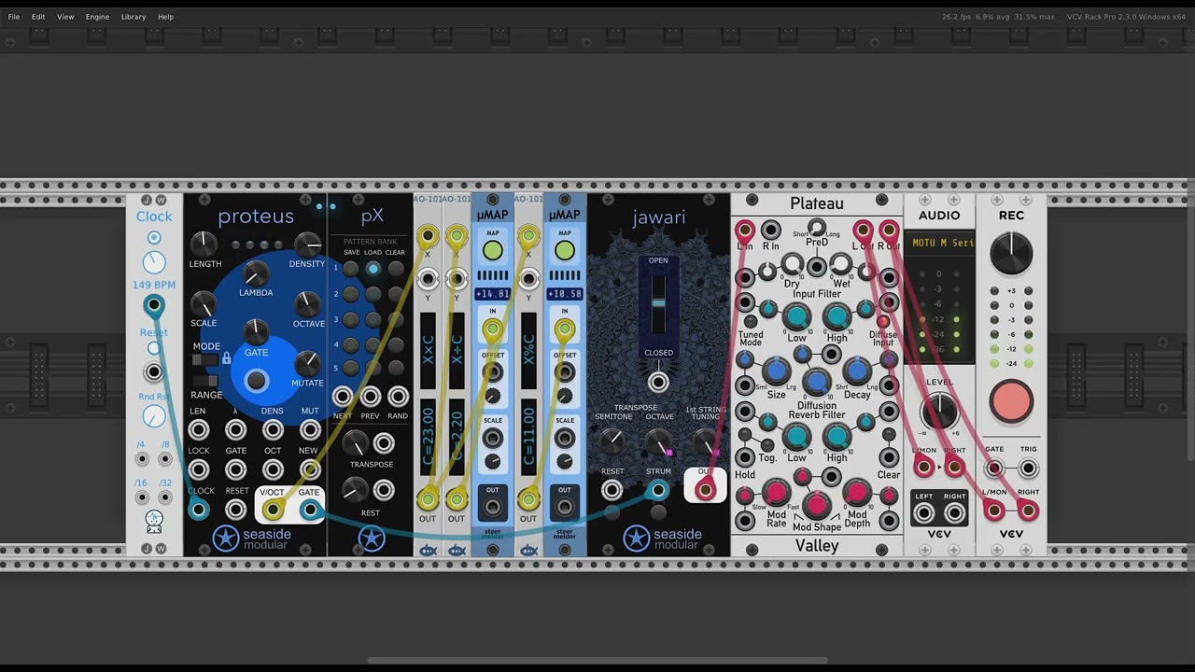
Task: Click the X÷C operator display on AO-101
Action: click(457, 351)
